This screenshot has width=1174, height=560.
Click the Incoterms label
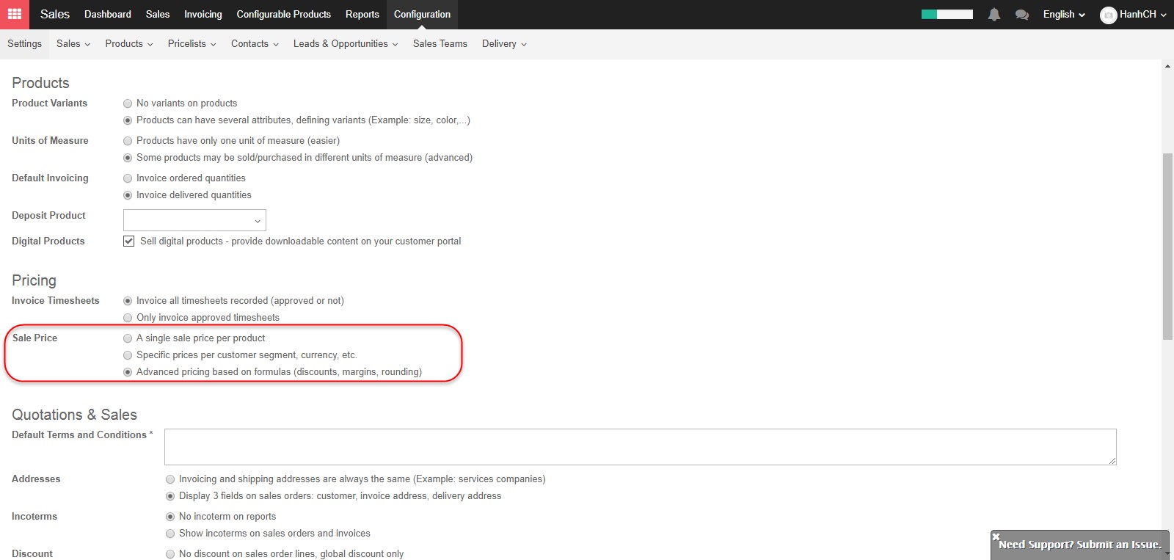point(34,517)
